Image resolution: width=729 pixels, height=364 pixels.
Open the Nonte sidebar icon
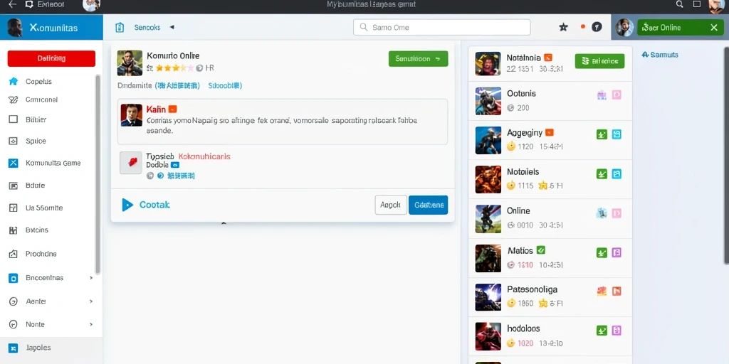pyautogui.click(x=14, y=324)
